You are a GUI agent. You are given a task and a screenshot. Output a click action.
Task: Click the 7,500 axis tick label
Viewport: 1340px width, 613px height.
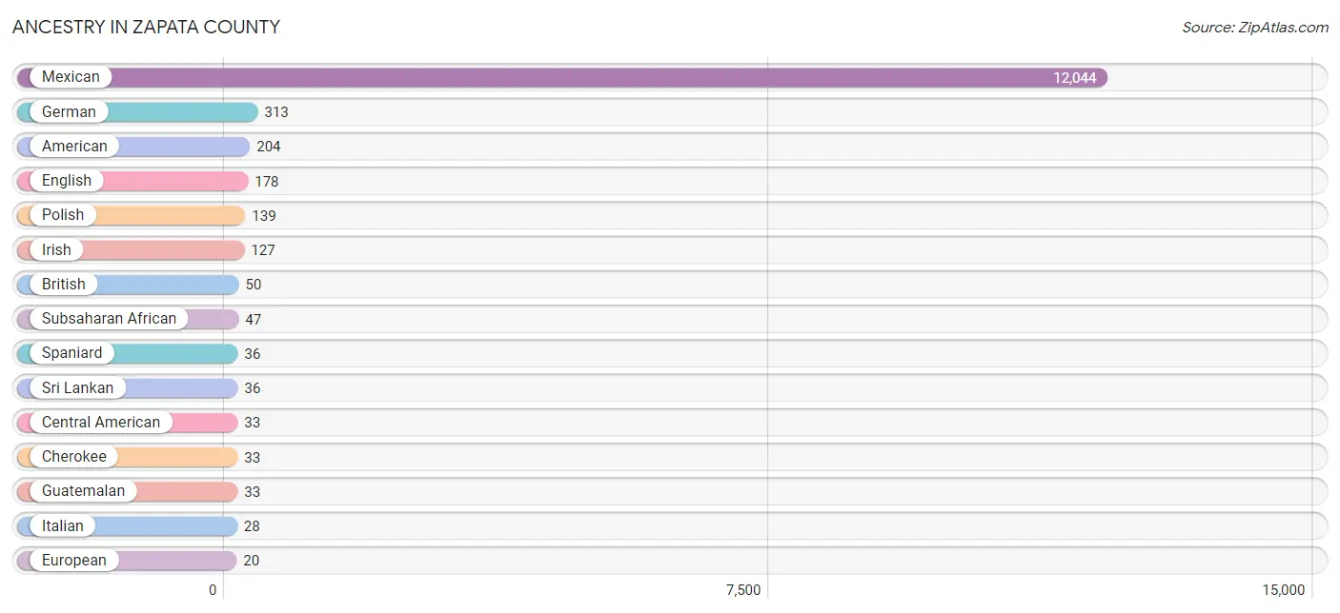743,590
